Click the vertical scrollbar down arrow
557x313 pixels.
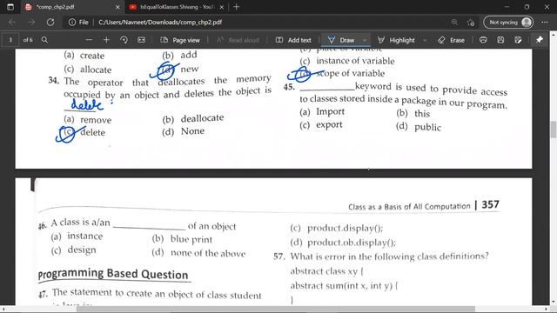click(x=554, y=302)
